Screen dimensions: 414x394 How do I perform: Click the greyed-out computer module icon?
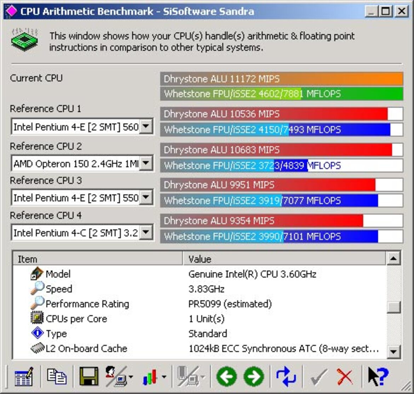pyautogui.click(x=188, y=376)
